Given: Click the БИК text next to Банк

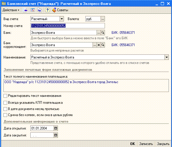Looking at the screenshot, I should click(123, 33).
